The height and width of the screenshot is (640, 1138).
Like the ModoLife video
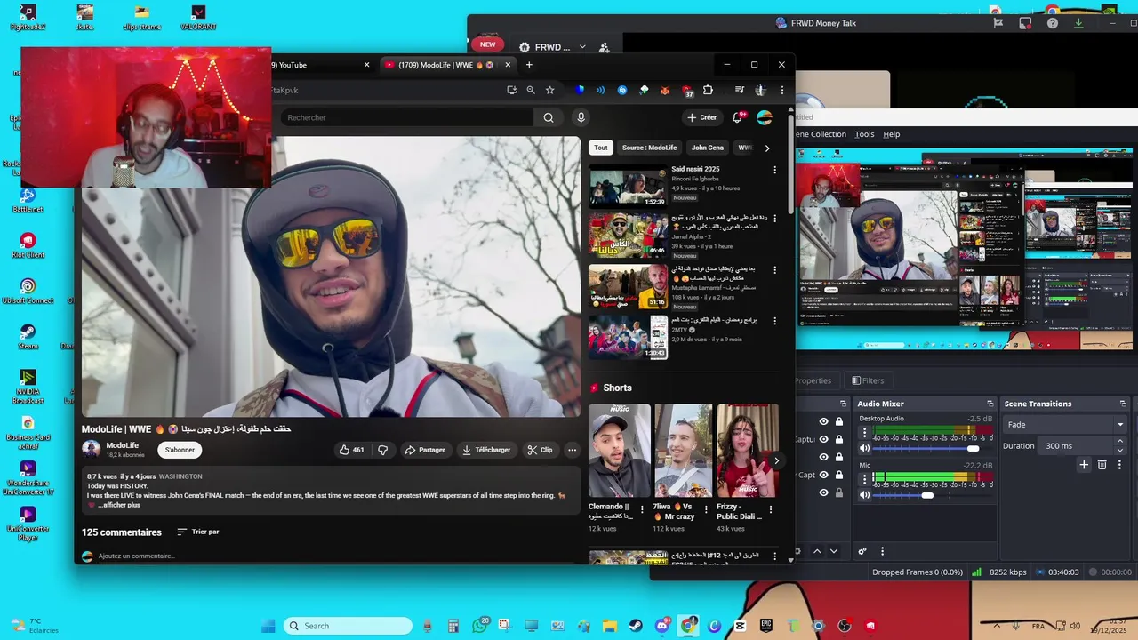tap(352, 450)
